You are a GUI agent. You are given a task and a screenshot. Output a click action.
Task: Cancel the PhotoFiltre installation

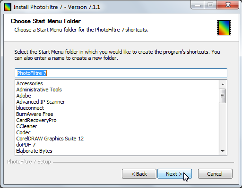[215, 174]
